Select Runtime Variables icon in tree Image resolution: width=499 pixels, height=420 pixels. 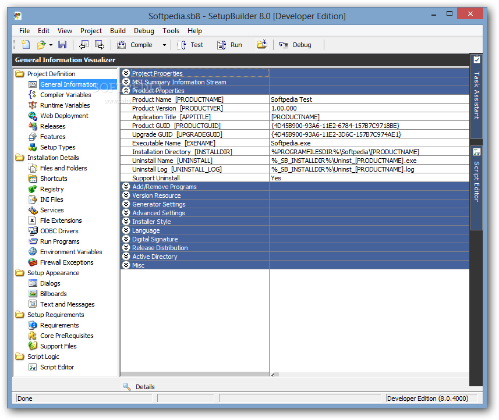point(33,105)
